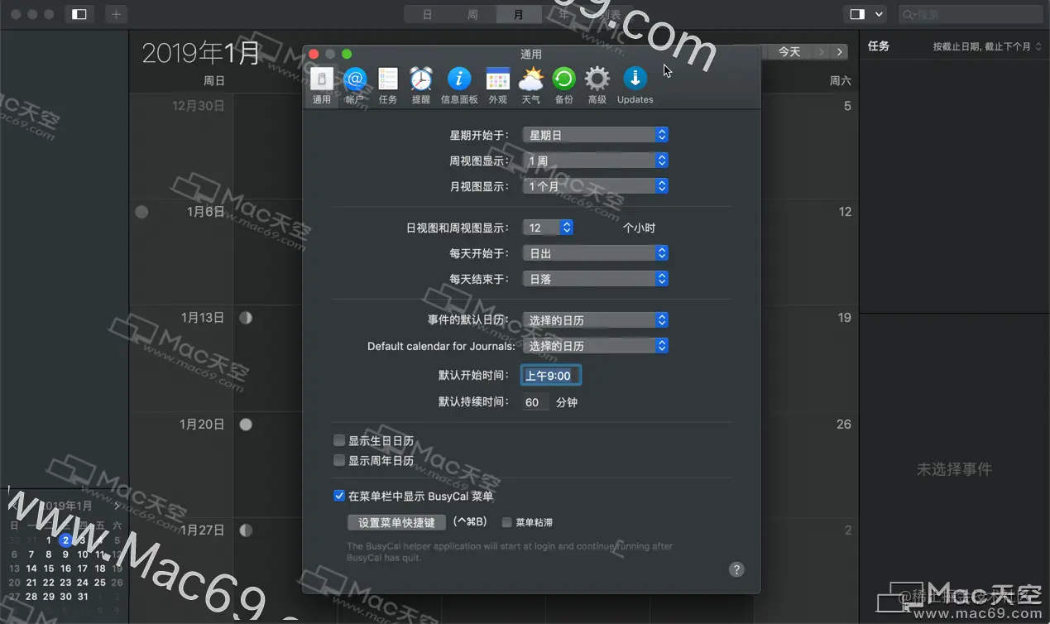Open the 事件的默认日历 dropdown
Screen dimensions: 1050x624
pyautogui.click(x=596, y=320)
